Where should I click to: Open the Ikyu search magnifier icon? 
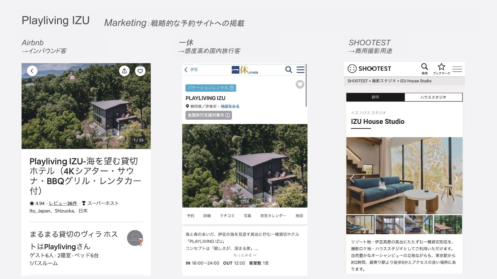pyautogui.click(x=289, y=69)
